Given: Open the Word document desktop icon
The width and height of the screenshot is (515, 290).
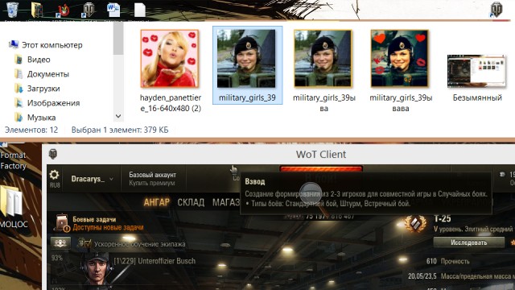Looking at the screenshot, I should coord(113,10).
